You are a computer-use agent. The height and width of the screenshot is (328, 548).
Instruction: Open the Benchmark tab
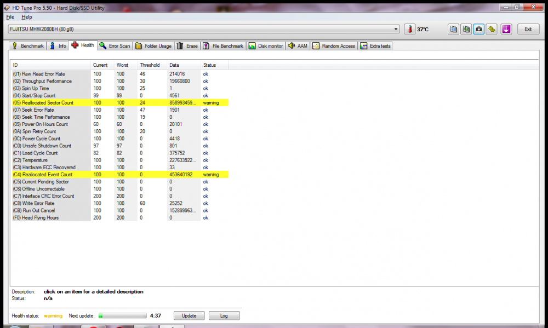[x=27, y=46]
